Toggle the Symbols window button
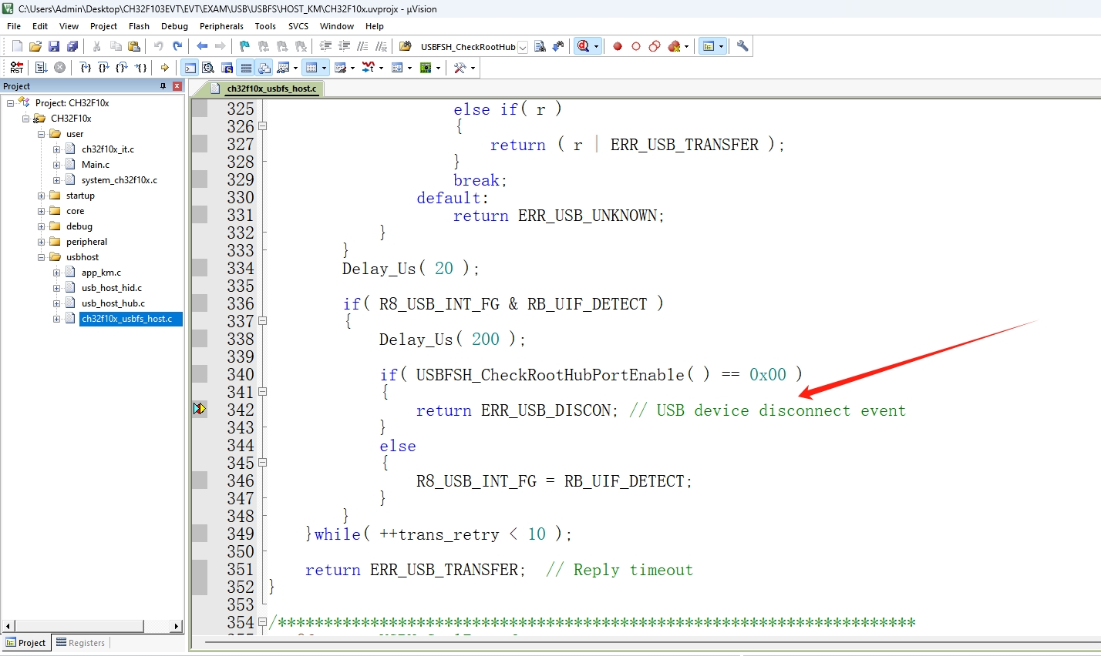The width and height of the screenshot is (1101, 656). click(x=227, y=68)
